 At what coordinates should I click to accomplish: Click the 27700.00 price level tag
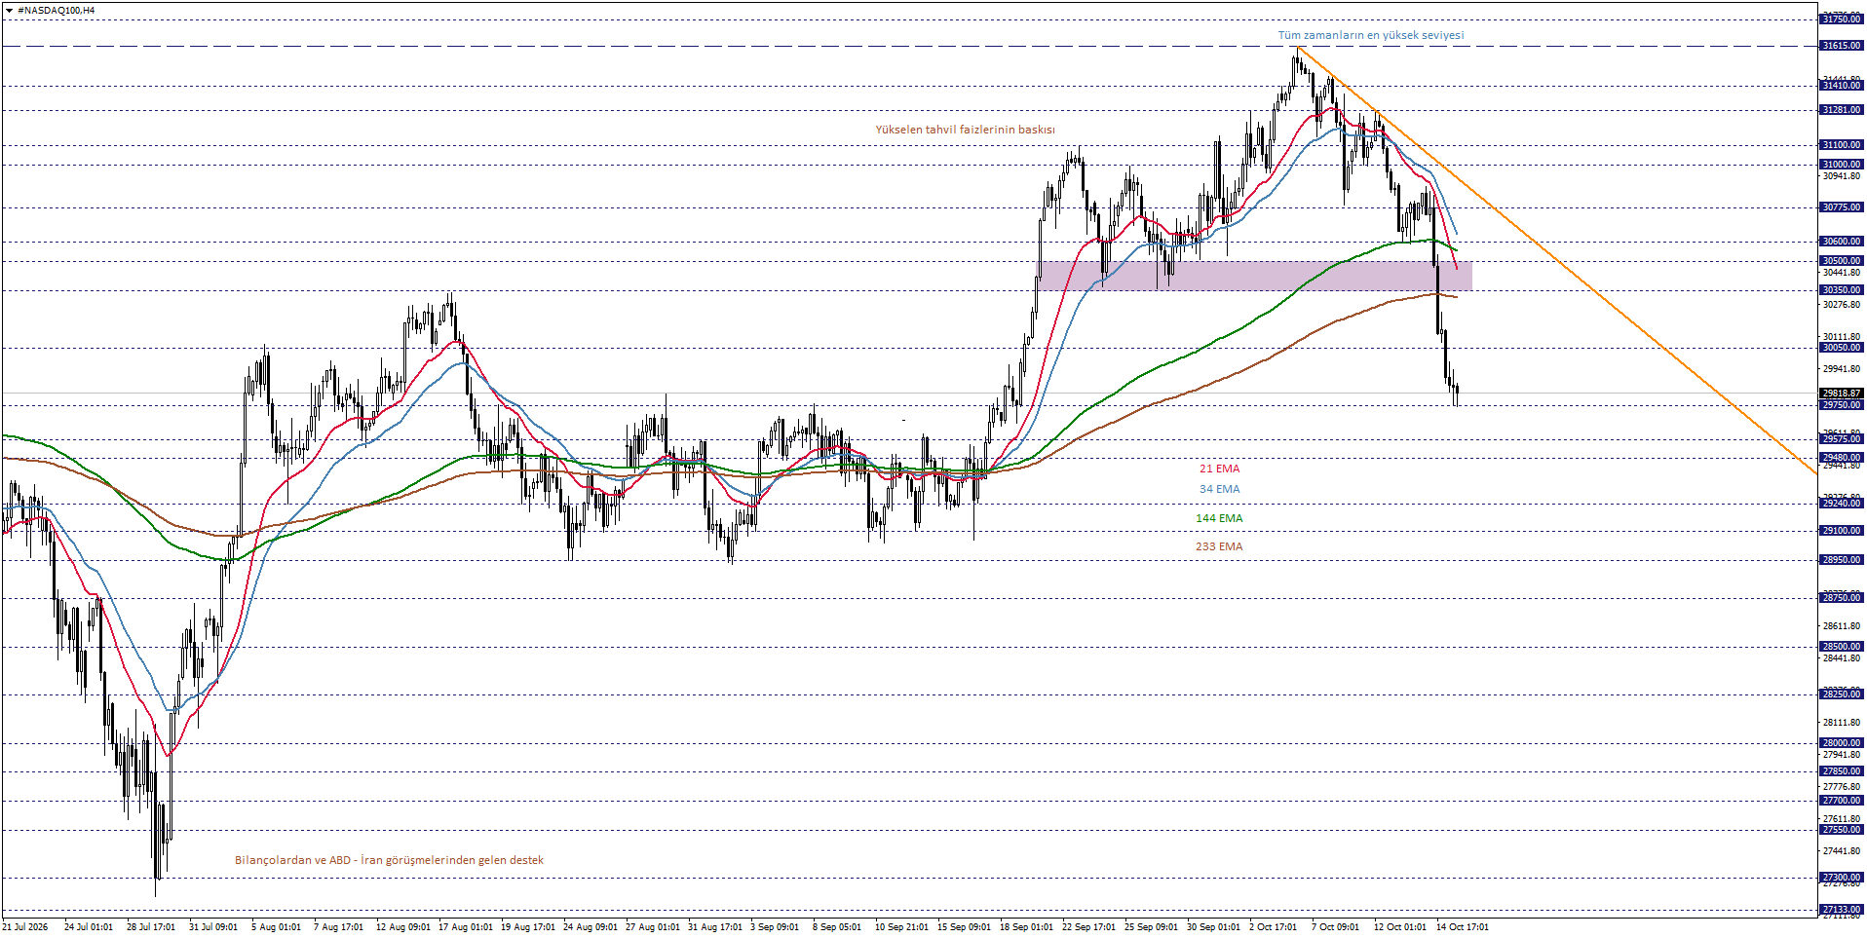click(x=1841, y=801)
